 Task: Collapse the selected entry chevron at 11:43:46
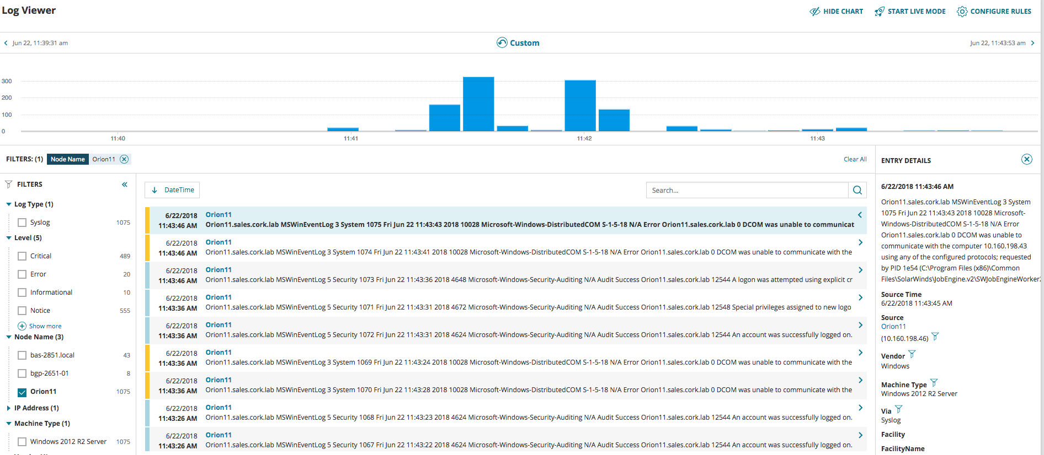tap(860, 215)
